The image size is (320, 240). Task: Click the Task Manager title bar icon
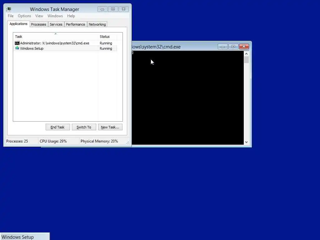pyautogui.click(x=9, y=9)
